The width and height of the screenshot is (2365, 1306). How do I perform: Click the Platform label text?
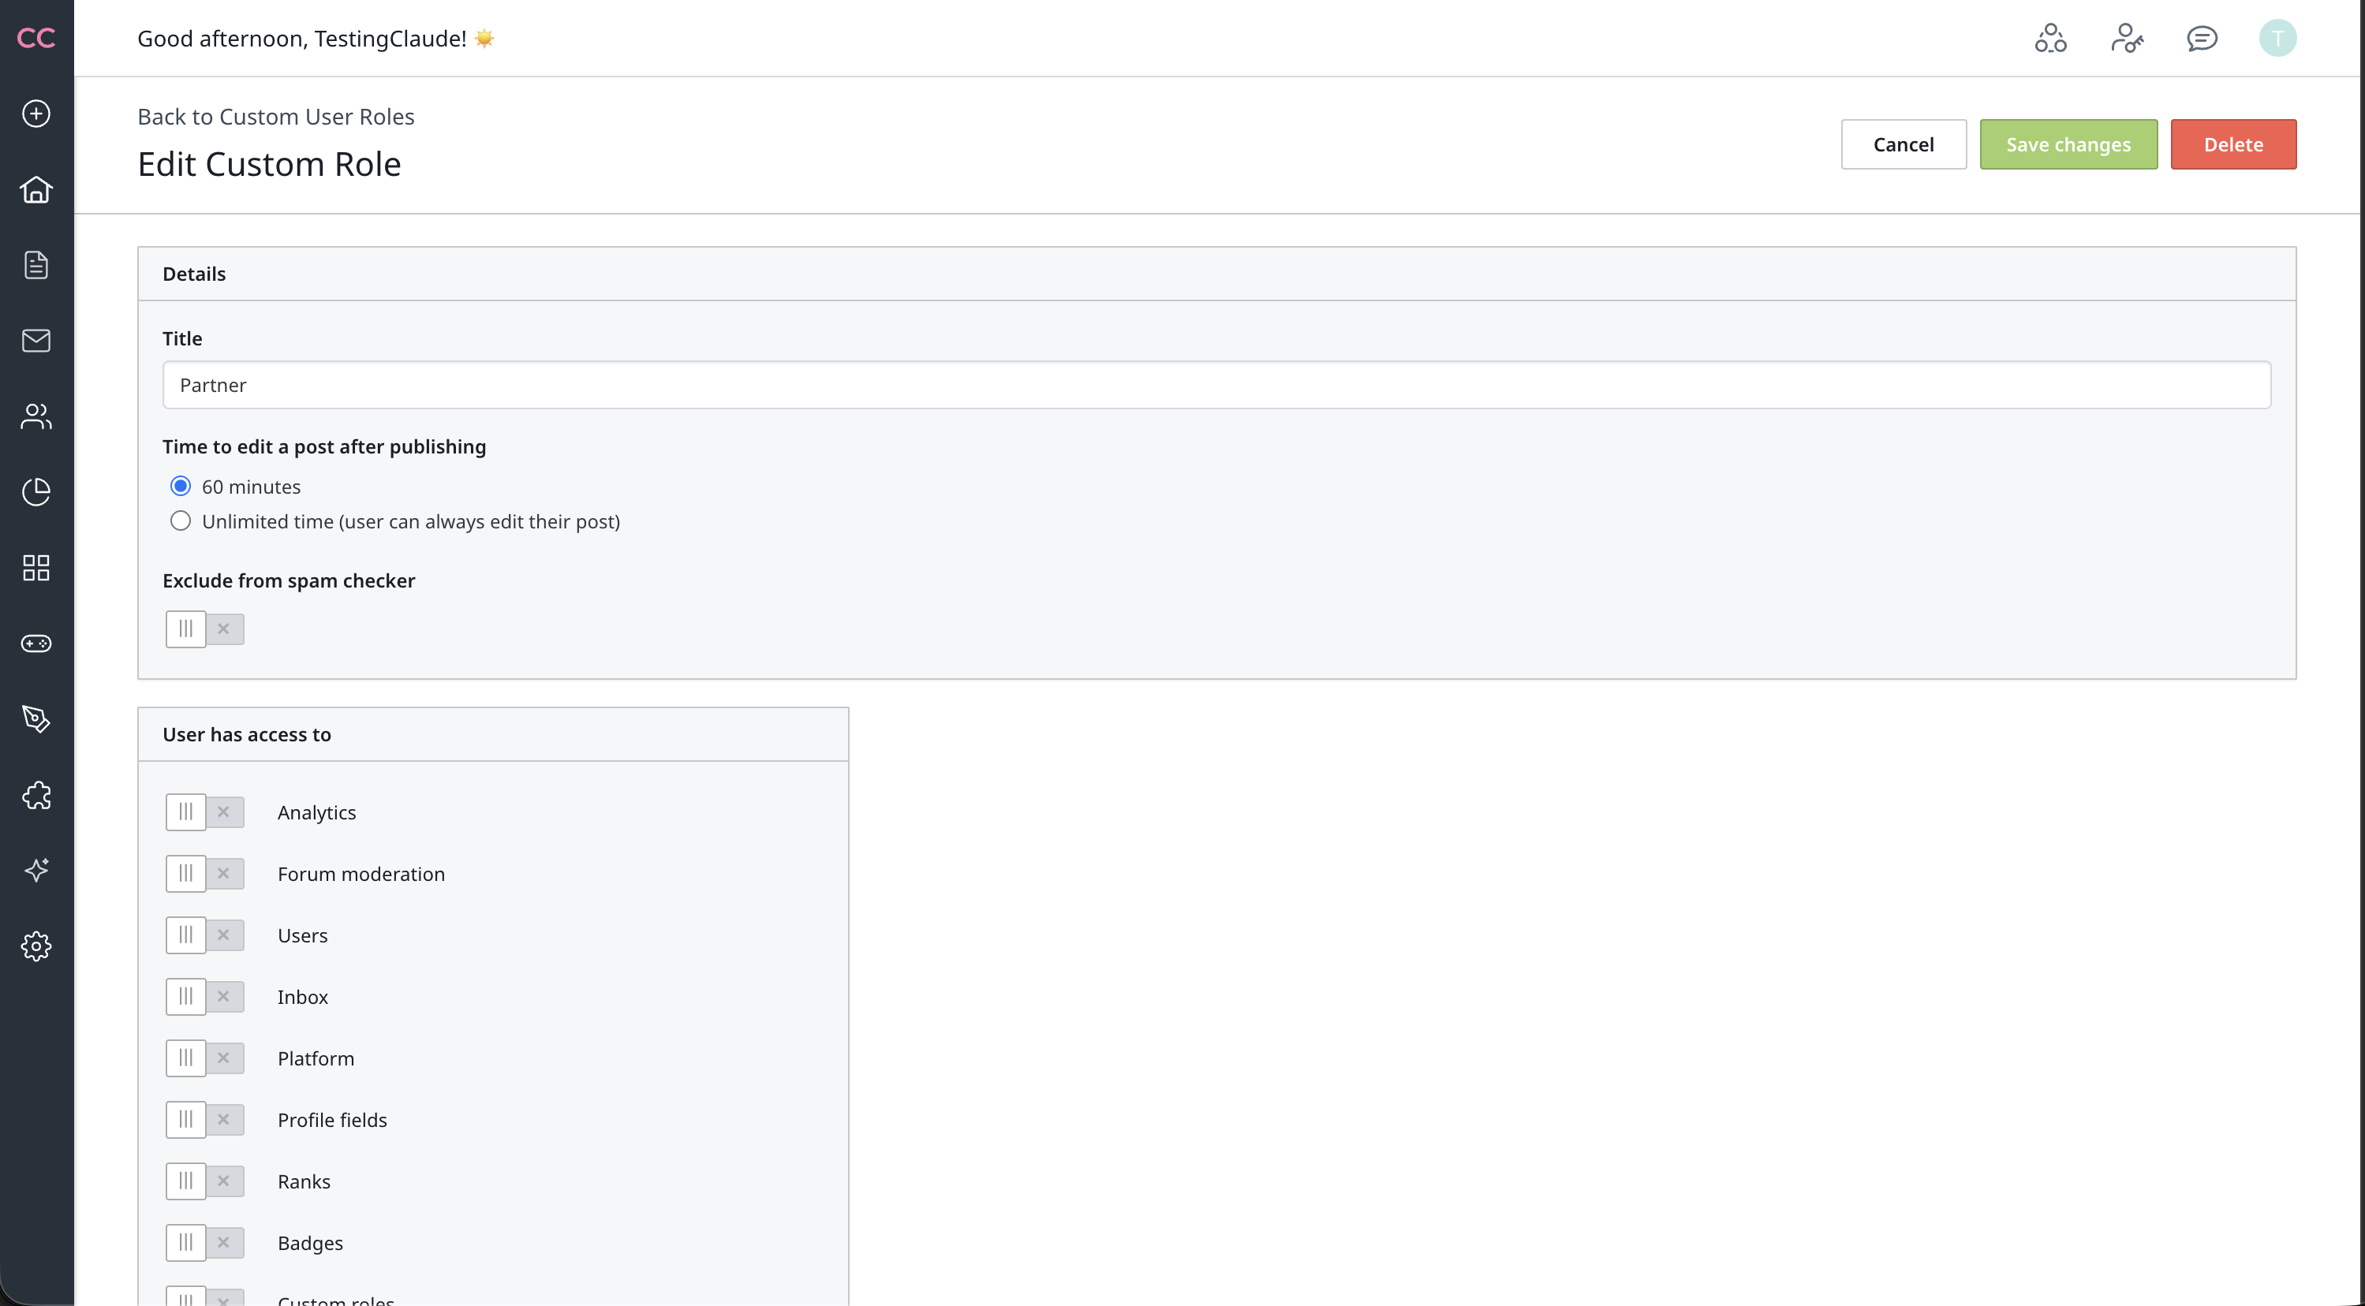coord(316,1058)
